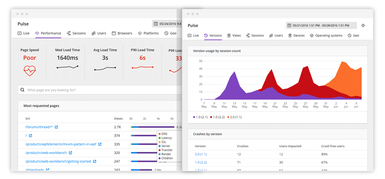The width and height of the screenshot is (385, 179).
Task: Click calendar icon in 05/21/2016 date range
Action: point(289,25)
